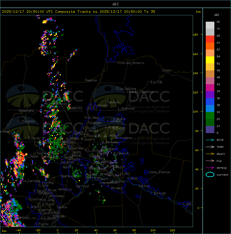This screenshot has width=231, height=234.
Task: Click the Mirador label on map
Action: pyautogui.click(x=117, y=188)
